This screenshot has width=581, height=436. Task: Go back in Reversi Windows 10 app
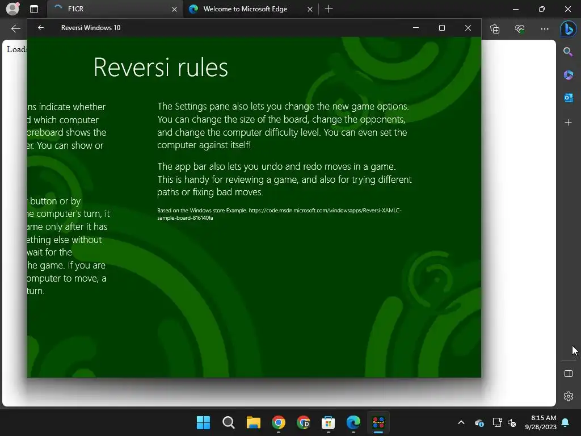click(x=41, y=28)
